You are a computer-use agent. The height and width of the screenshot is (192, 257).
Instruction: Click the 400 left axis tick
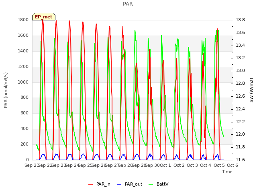pyautogui.click(x=24, y=129)
